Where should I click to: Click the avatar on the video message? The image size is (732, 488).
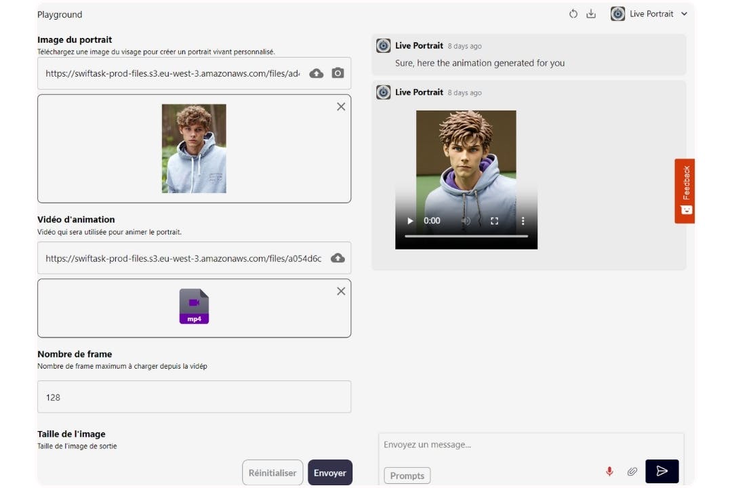click(383, 92)
